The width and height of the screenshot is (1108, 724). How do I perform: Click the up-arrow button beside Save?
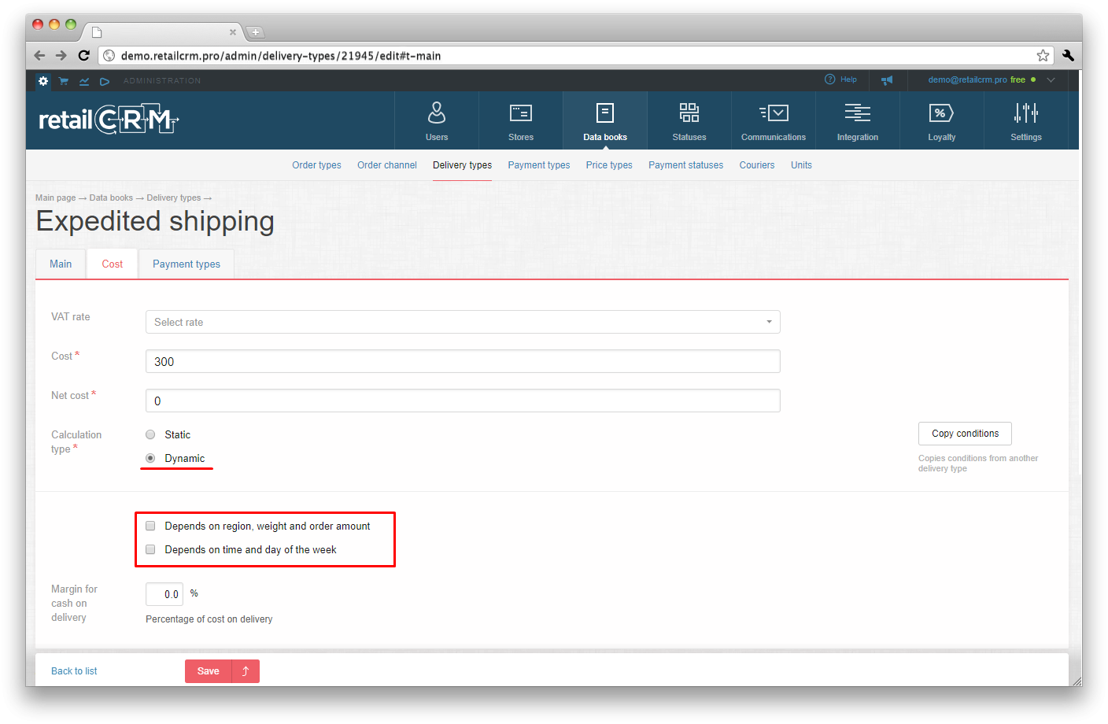pos(246,671)
